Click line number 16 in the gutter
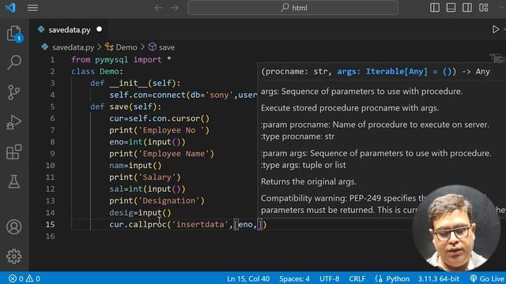Viewport: 506px width, 284px height. point(50,236)
